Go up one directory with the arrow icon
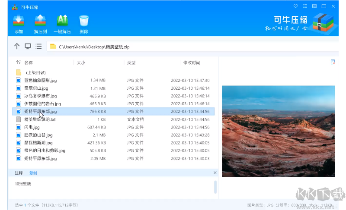Viewport: 346px width, 210px height. [17, 47]
